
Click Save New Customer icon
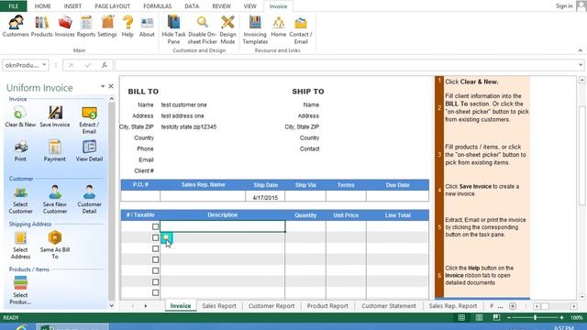55,200
